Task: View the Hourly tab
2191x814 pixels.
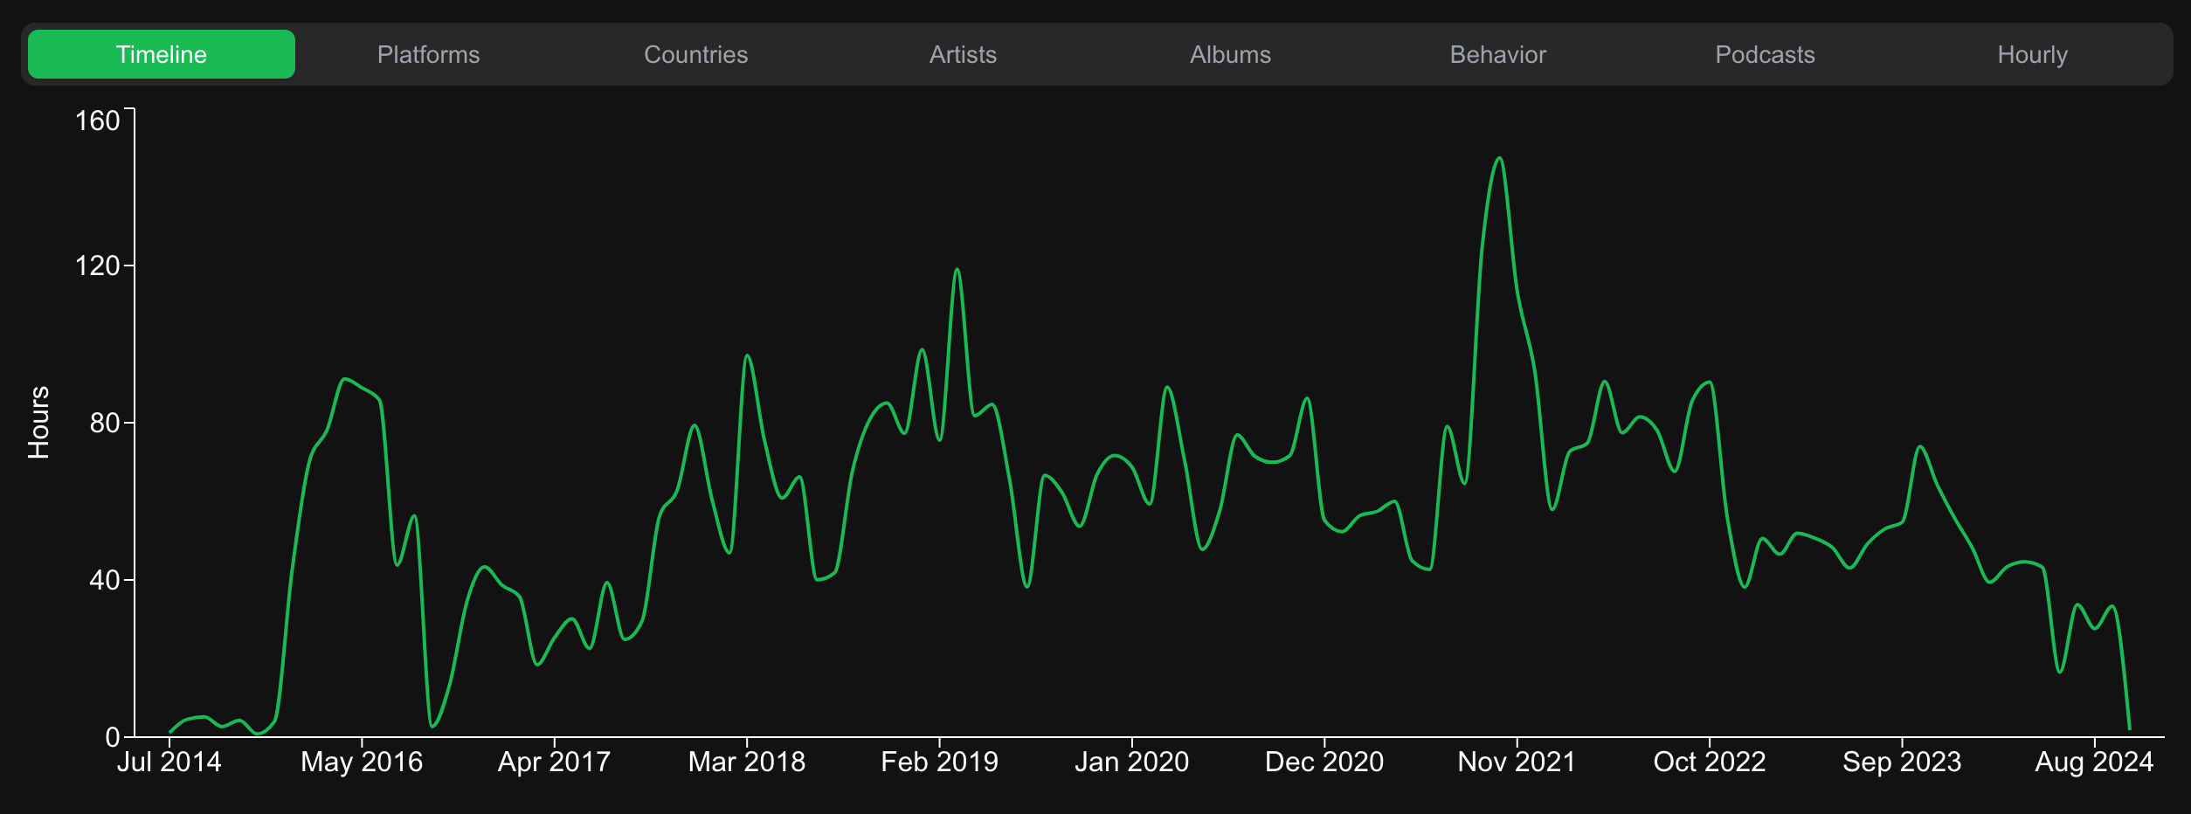Action: [2033, 54]
